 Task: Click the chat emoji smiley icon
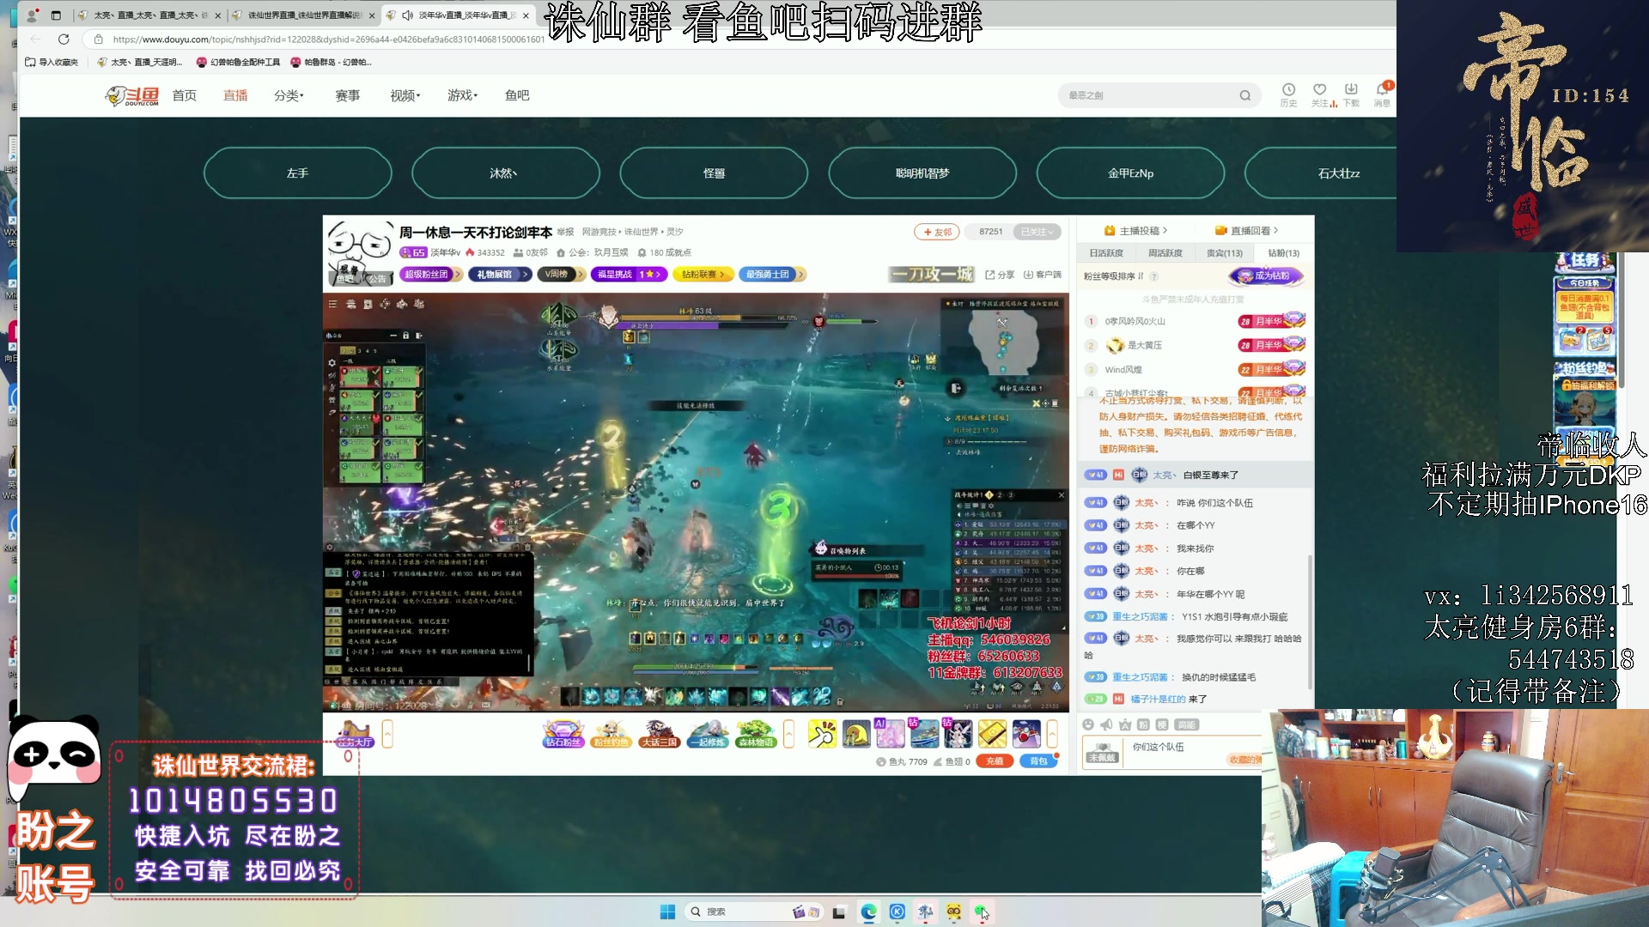pyautogui.click(x=1089, y=724)
